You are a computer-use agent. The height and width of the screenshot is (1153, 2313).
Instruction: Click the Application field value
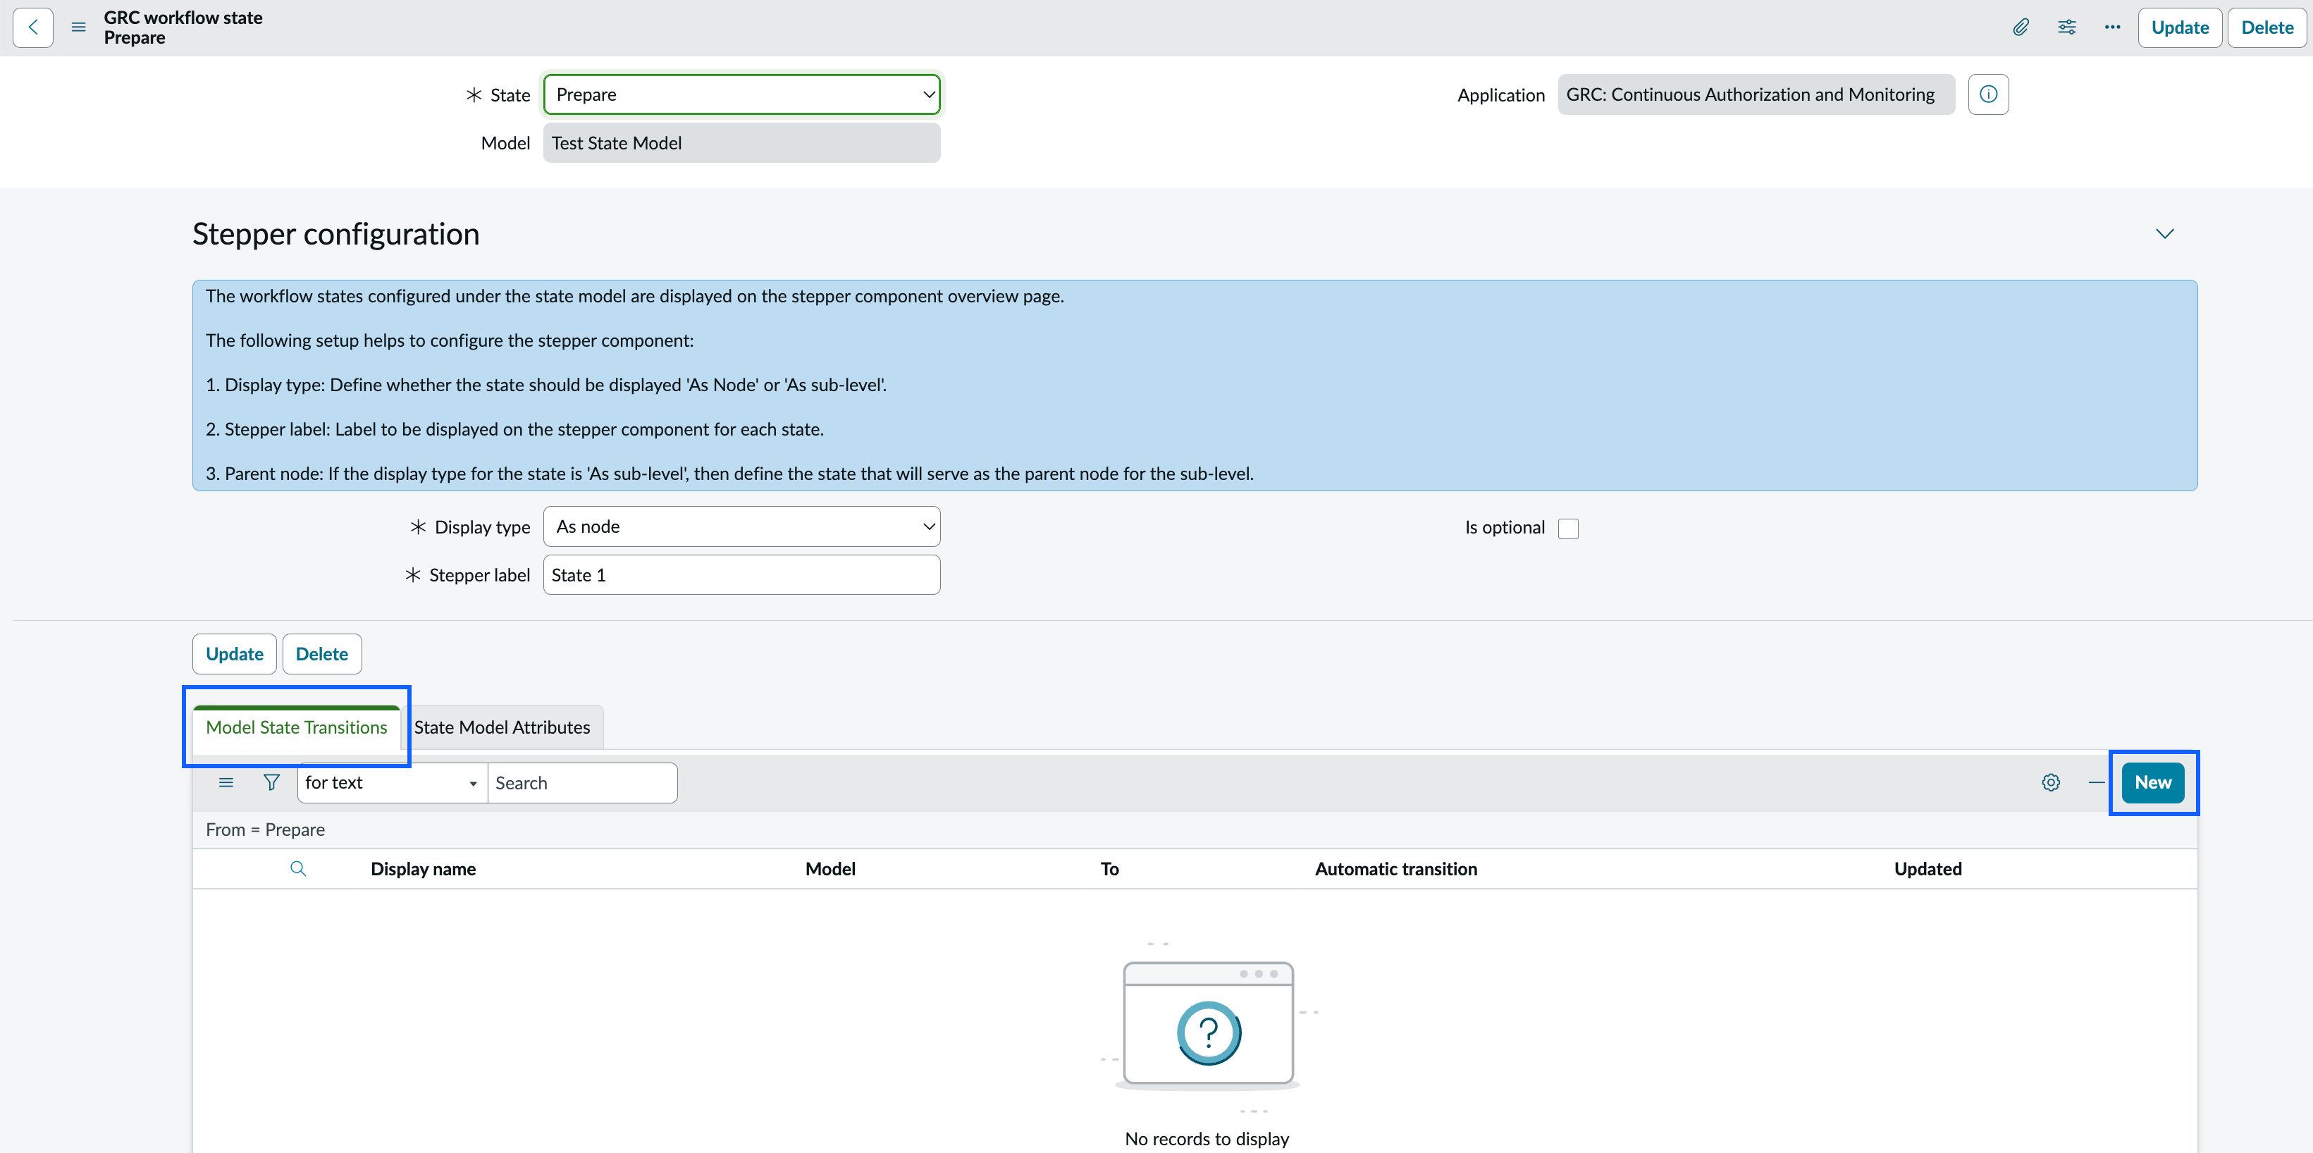1756,94
